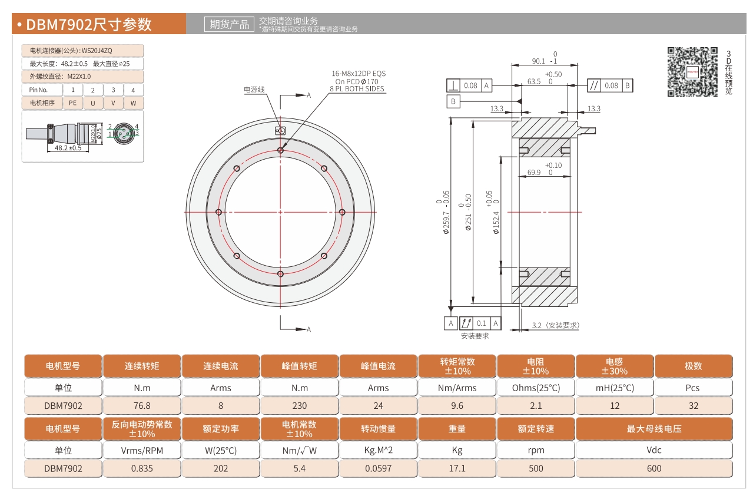Select the 230 peak torque value
Image resolution: width=753 pixels, height=499 pixels.
point(300,405)
